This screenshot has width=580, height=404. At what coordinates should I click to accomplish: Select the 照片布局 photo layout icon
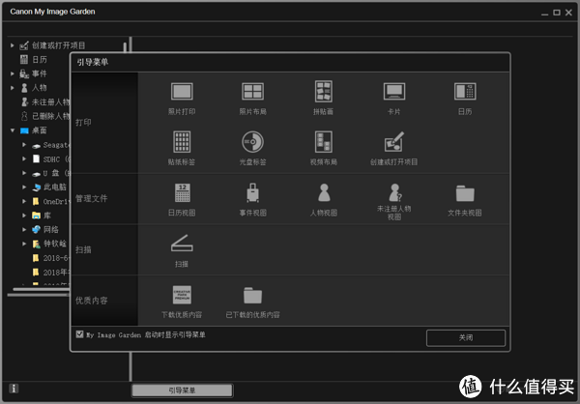click(252, 92)
